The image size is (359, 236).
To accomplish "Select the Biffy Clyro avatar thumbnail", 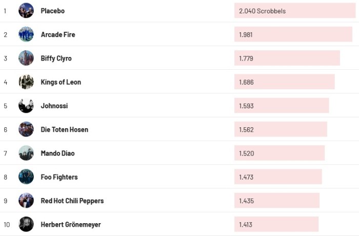I will point(26,58).
